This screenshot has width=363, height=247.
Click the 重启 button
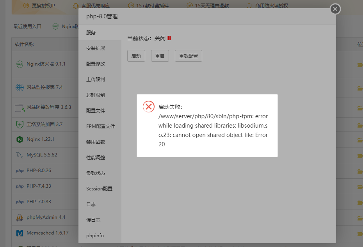[160, 56]
